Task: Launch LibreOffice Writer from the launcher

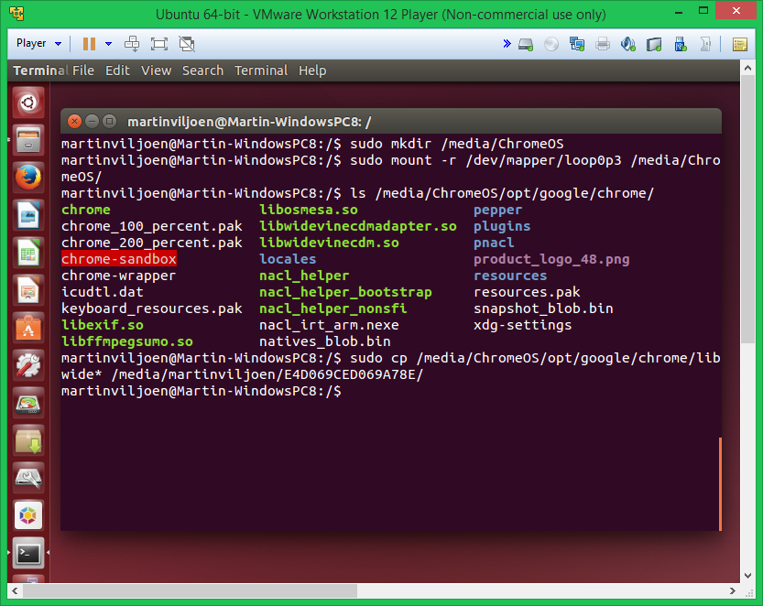Action: 28,215
